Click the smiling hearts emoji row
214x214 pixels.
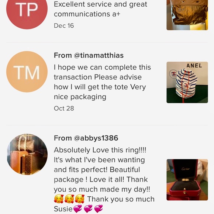tap(69, 199)
